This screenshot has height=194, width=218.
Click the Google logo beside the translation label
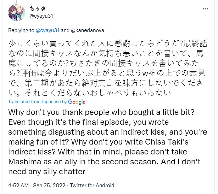(x=77, y=102)
